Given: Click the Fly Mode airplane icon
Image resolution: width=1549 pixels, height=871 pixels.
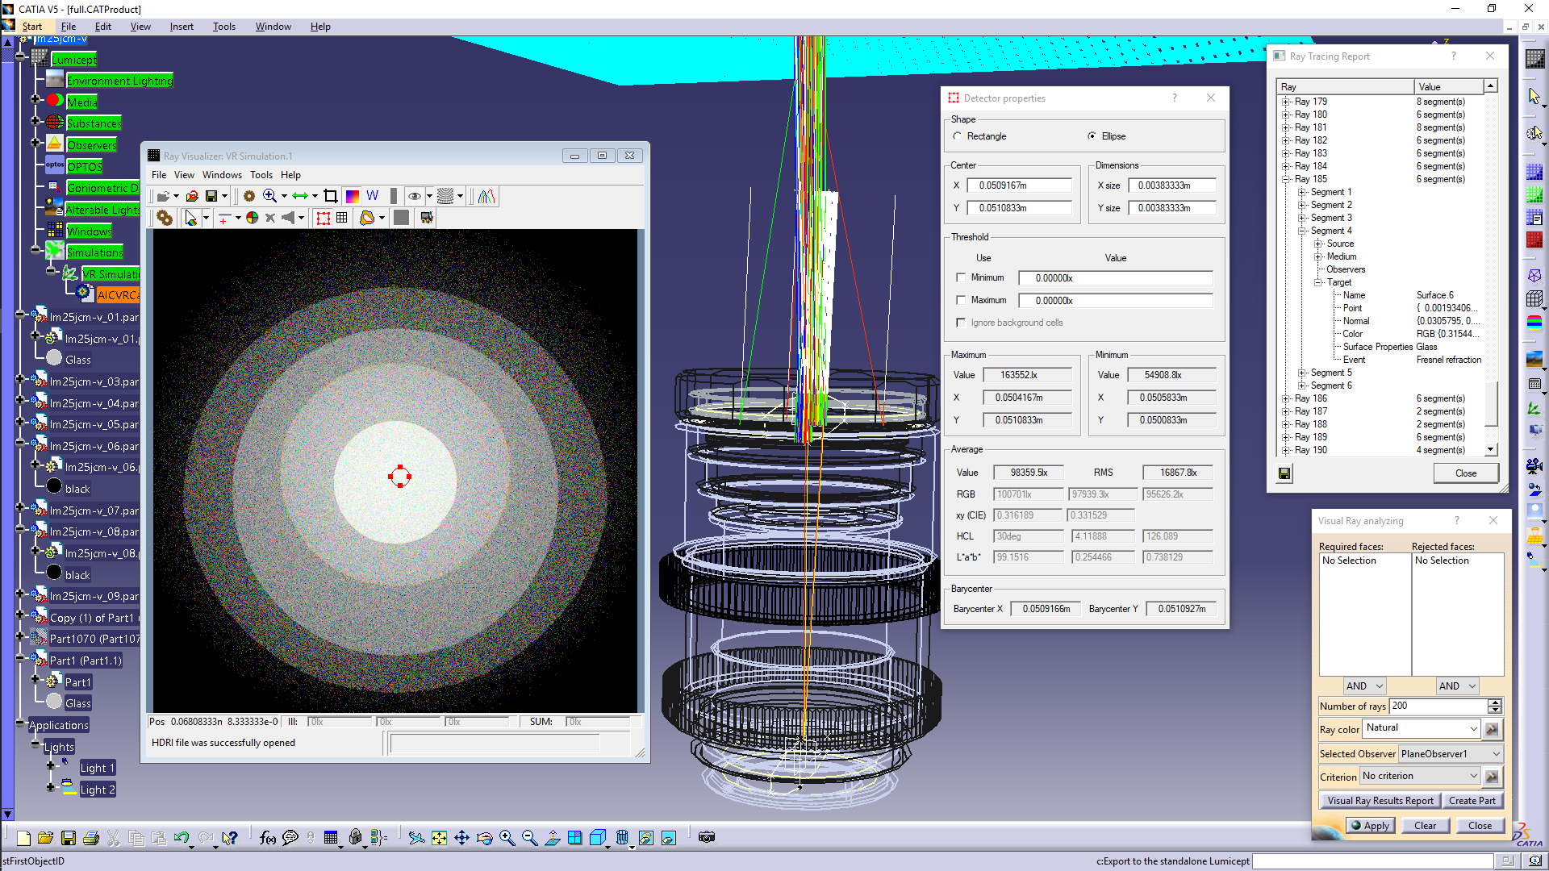Looking at the screenshot, I should (x=416, y=838).
